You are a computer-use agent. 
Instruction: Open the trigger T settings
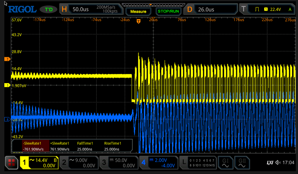tap(243, 9)
